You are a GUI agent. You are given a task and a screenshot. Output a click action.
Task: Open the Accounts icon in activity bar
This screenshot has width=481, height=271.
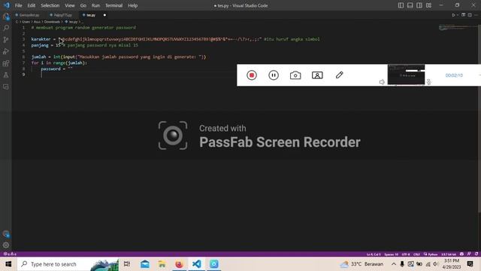(x=6, y=234)
